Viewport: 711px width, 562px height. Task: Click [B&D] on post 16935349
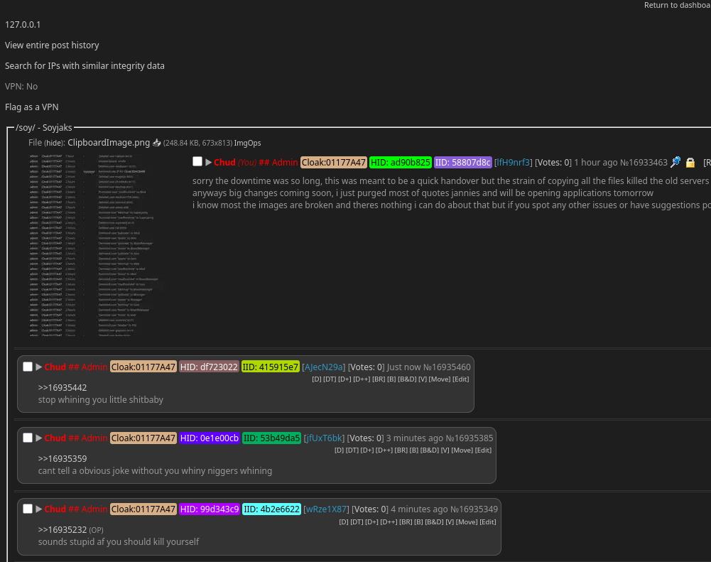pos(435,522)
